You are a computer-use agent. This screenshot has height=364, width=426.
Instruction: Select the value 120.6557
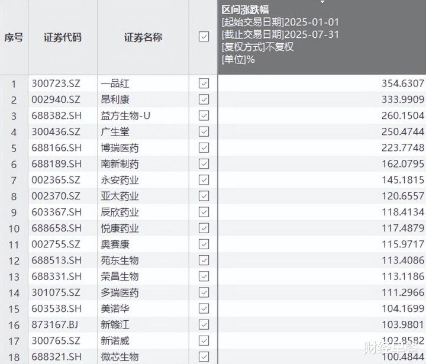tap(403, 196)
